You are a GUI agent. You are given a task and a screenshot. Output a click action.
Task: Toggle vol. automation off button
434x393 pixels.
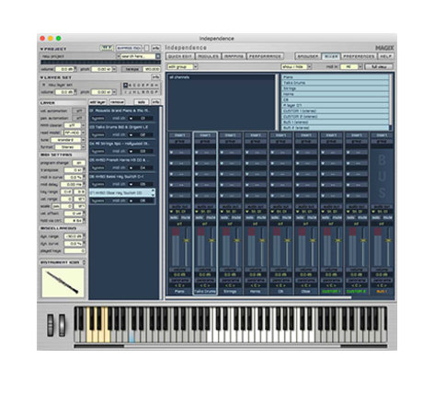tap(78, 110)
